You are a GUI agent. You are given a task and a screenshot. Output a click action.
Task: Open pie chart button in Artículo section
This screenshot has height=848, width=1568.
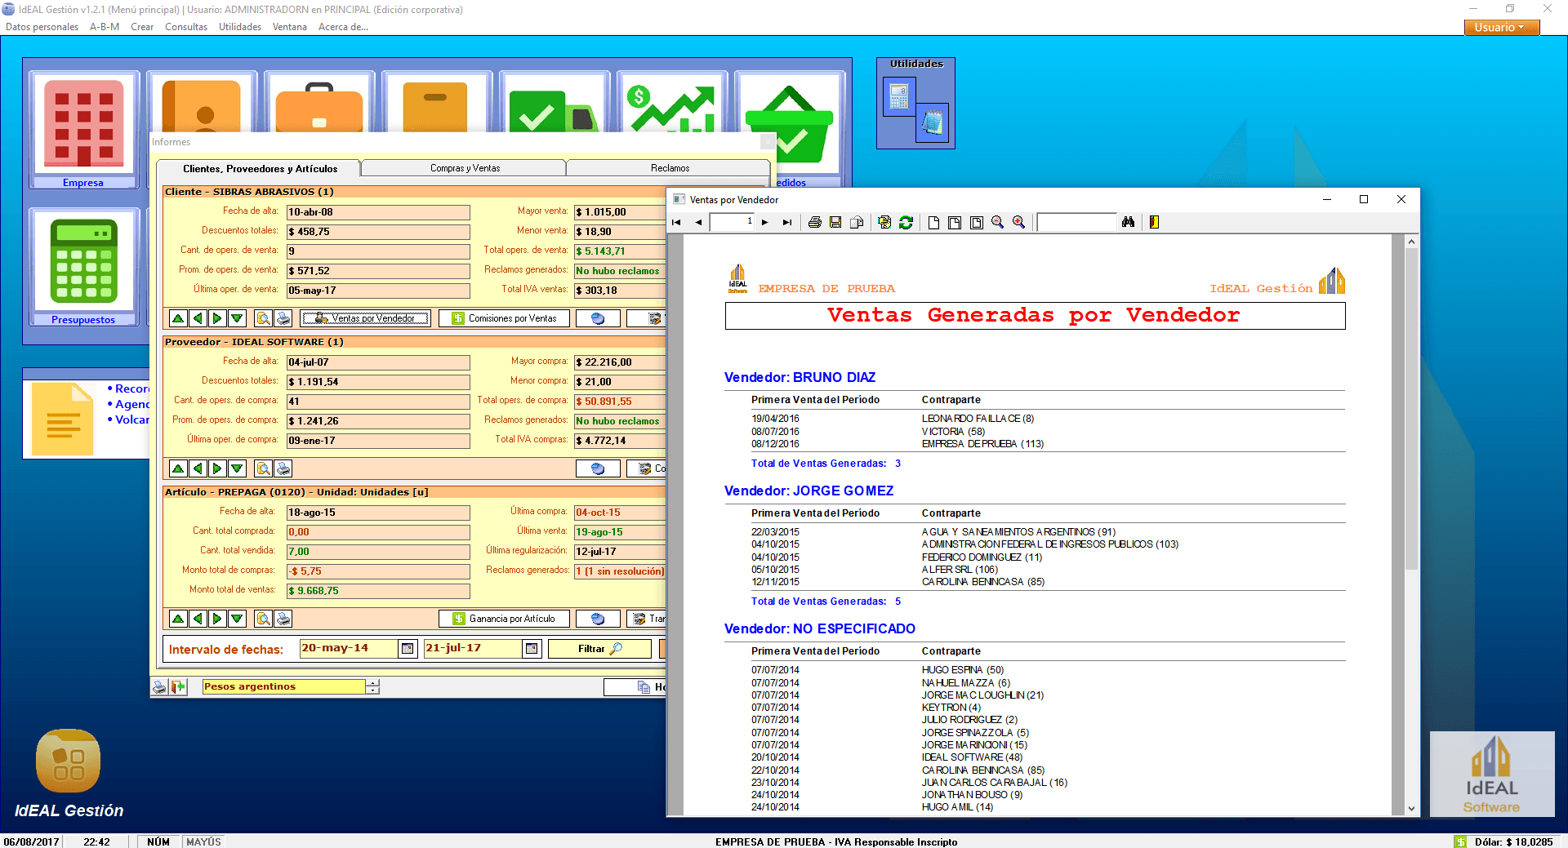598,619
